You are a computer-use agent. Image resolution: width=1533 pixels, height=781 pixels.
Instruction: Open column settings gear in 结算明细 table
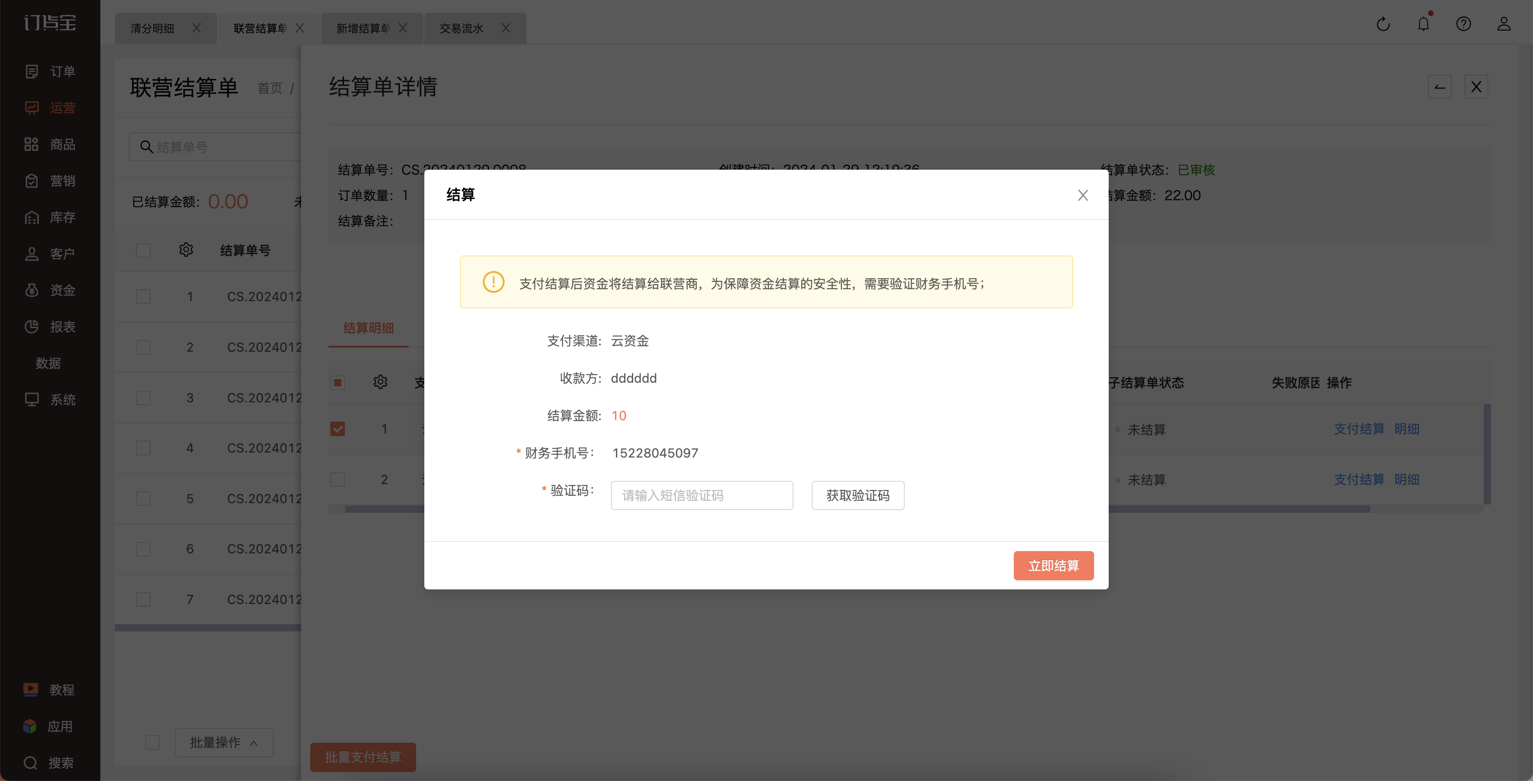(x=380, y=382)
